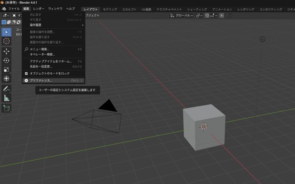This screenshot has height=184, width=295.
Task: Expand the 操作履歴 submenu
Action: coord(53,25)
